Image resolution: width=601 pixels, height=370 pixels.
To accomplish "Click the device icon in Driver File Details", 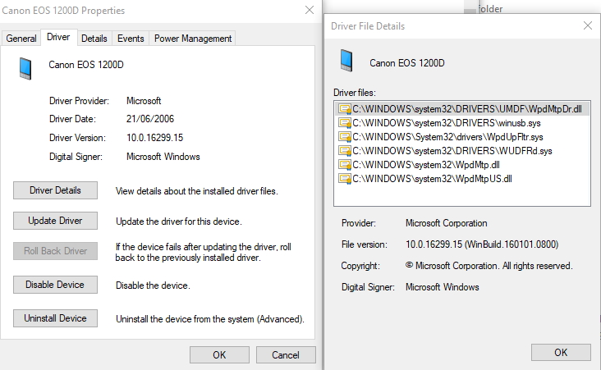I will 346,61.
